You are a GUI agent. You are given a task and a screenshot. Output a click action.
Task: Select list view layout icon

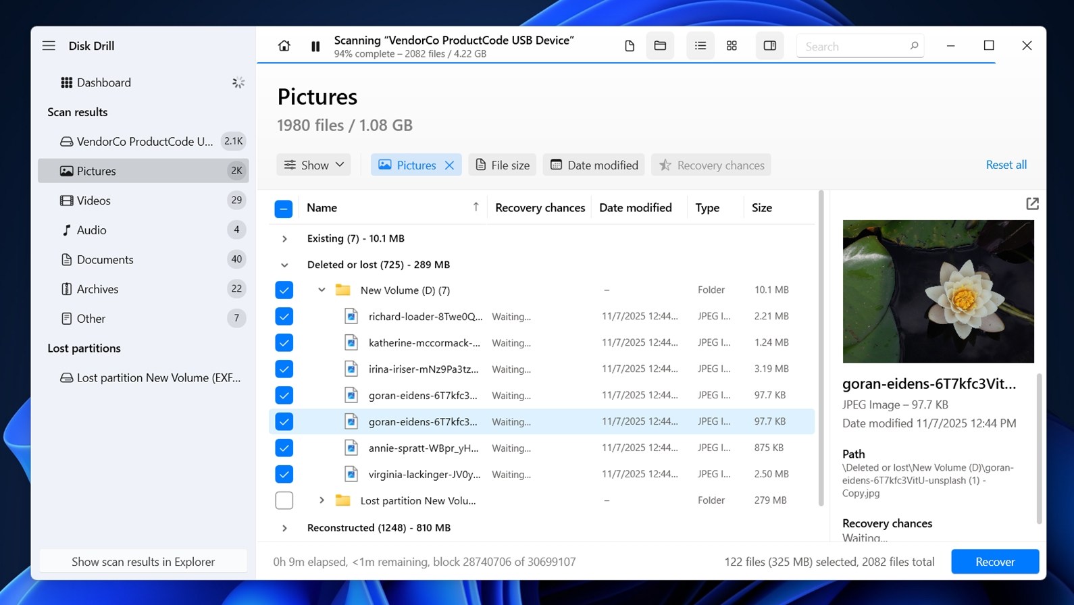[x=700, y=46]
